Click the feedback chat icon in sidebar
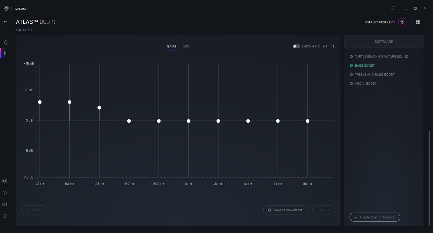The height and width of the screenshot is (233, 433). 5,216
